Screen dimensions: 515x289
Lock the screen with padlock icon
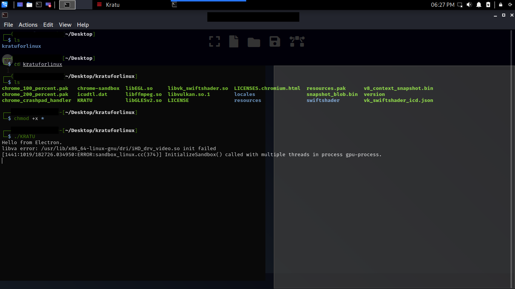point(501,5)
